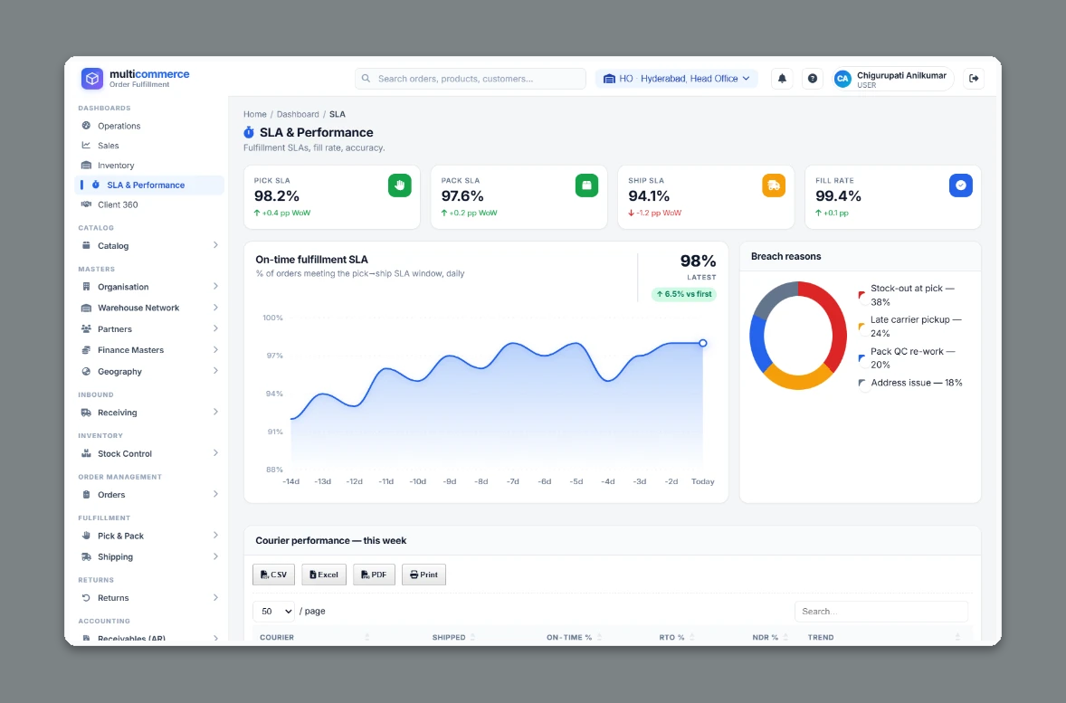
Task: Click the multicommerce cube logo
Action: click(x=91, y=79)
